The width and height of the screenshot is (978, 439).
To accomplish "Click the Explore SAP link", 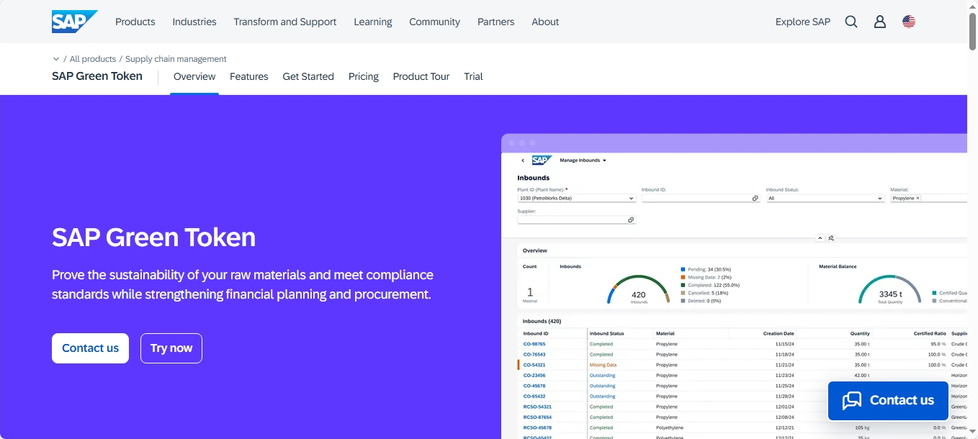I will [803, 22].
